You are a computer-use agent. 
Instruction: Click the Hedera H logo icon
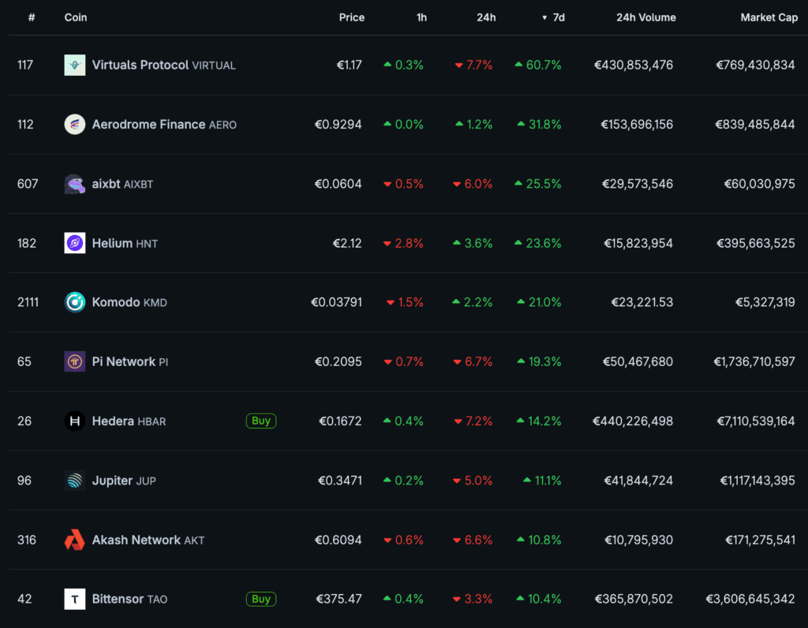(x=74, y=421)
